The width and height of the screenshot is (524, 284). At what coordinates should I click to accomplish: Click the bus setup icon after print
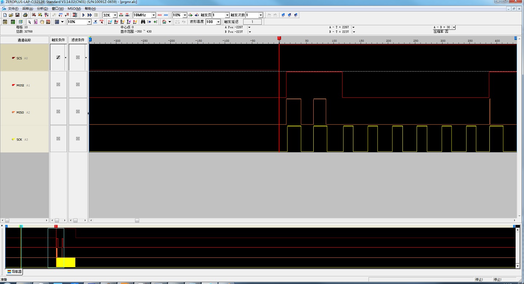pos(34,15)
